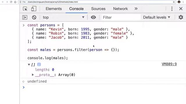186x104 pixels.
Task: Open the browser profile avatar
Action: 179,2
